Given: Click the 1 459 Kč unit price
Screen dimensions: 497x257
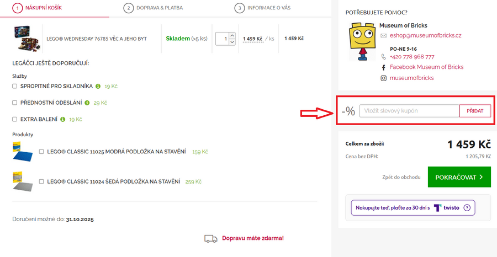Looking at the screenshot, I should [253, 39].
